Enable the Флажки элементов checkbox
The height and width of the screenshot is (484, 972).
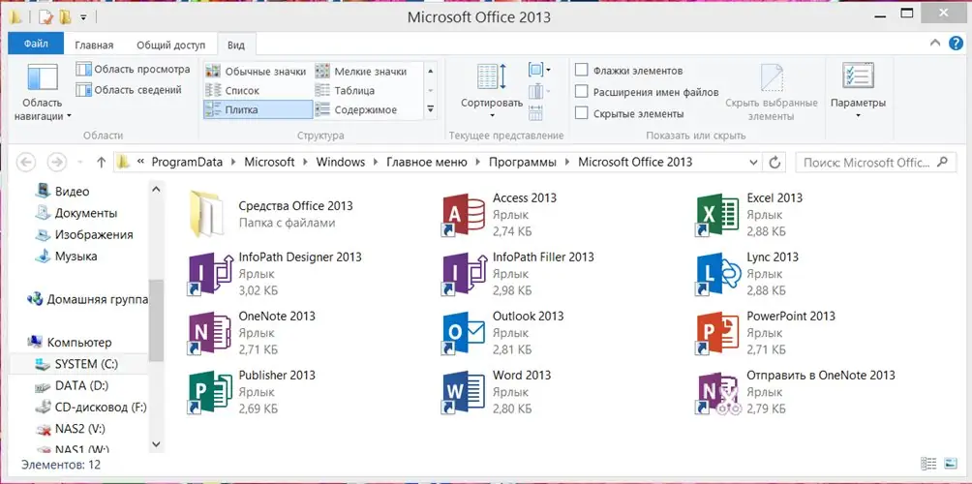point(581,70)
